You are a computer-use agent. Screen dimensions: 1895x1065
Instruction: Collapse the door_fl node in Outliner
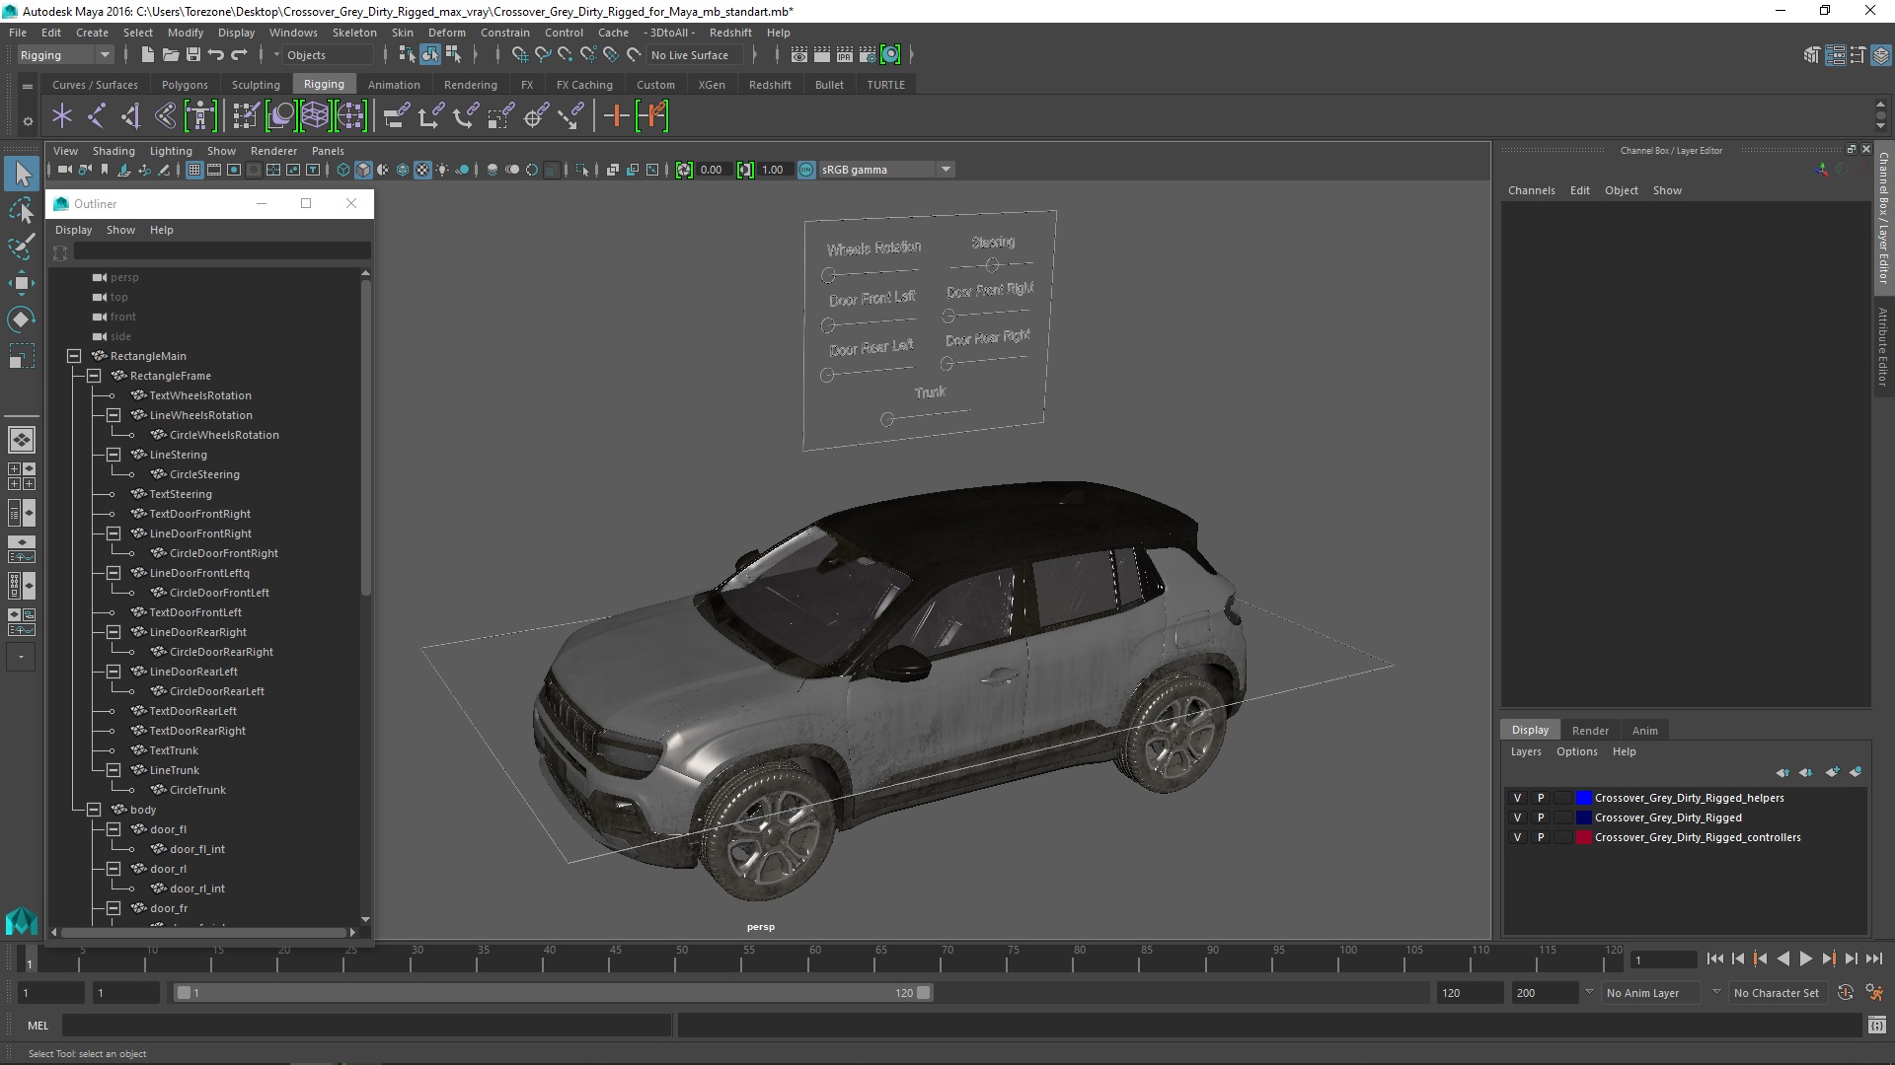[x=114, y=829]
